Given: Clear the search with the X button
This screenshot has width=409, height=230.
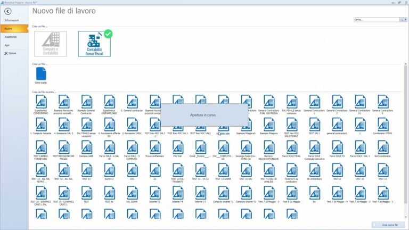Looking at the screenshot, I should (x=406, y=20).
